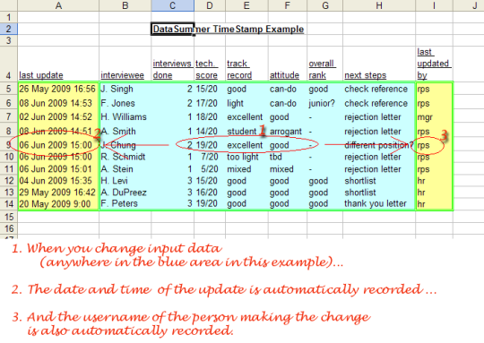Click the H. Williams interviewee cell

[125, 117]
